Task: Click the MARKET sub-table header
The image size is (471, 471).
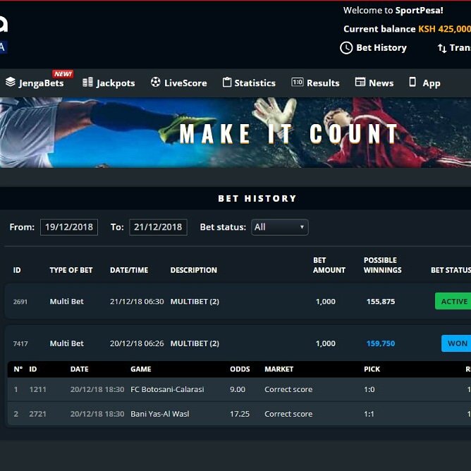Action: (x=279, y=369)
